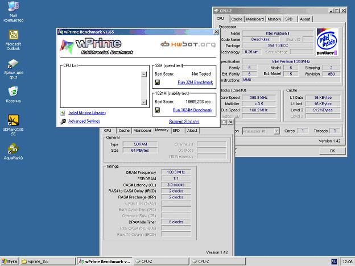Open Mainboard tab in the lower CPU-Z window
Screen dimensions: 355x266
(142, 131)
